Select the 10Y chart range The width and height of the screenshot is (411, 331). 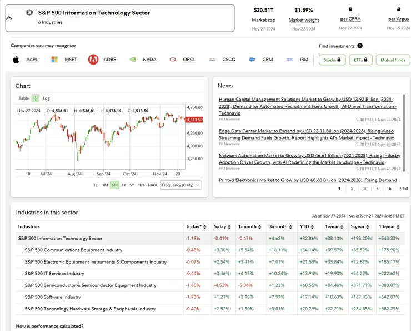pos(141,185)
